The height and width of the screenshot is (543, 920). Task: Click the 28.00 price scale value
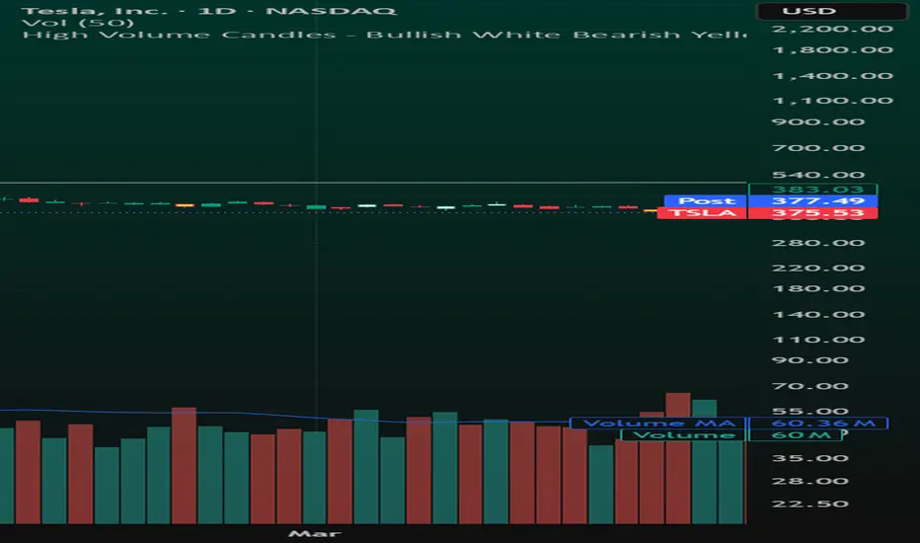[810, 482]
